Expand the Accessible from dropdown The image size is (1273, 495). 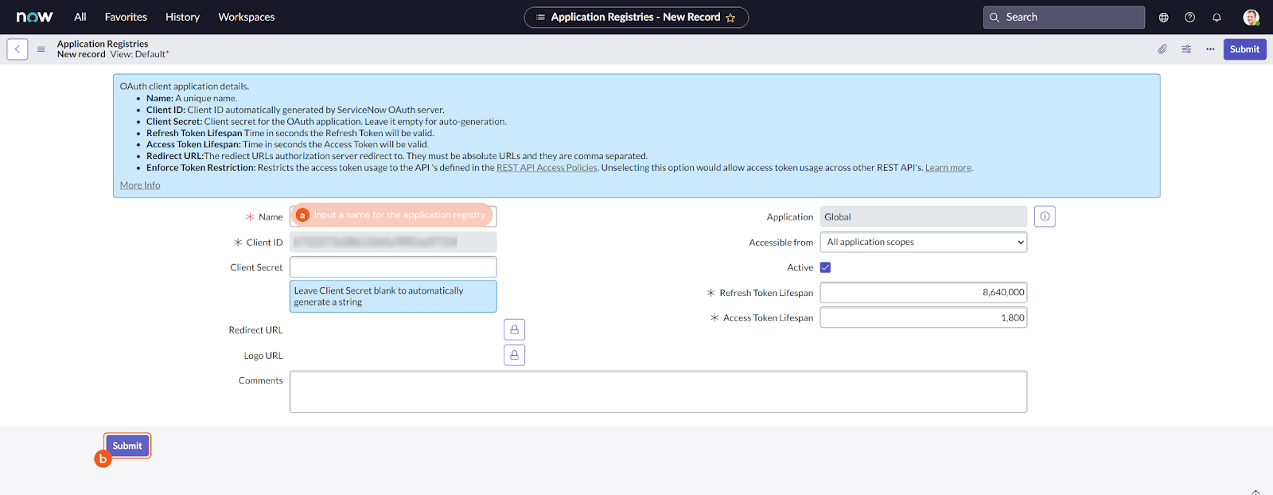(923, 242)
